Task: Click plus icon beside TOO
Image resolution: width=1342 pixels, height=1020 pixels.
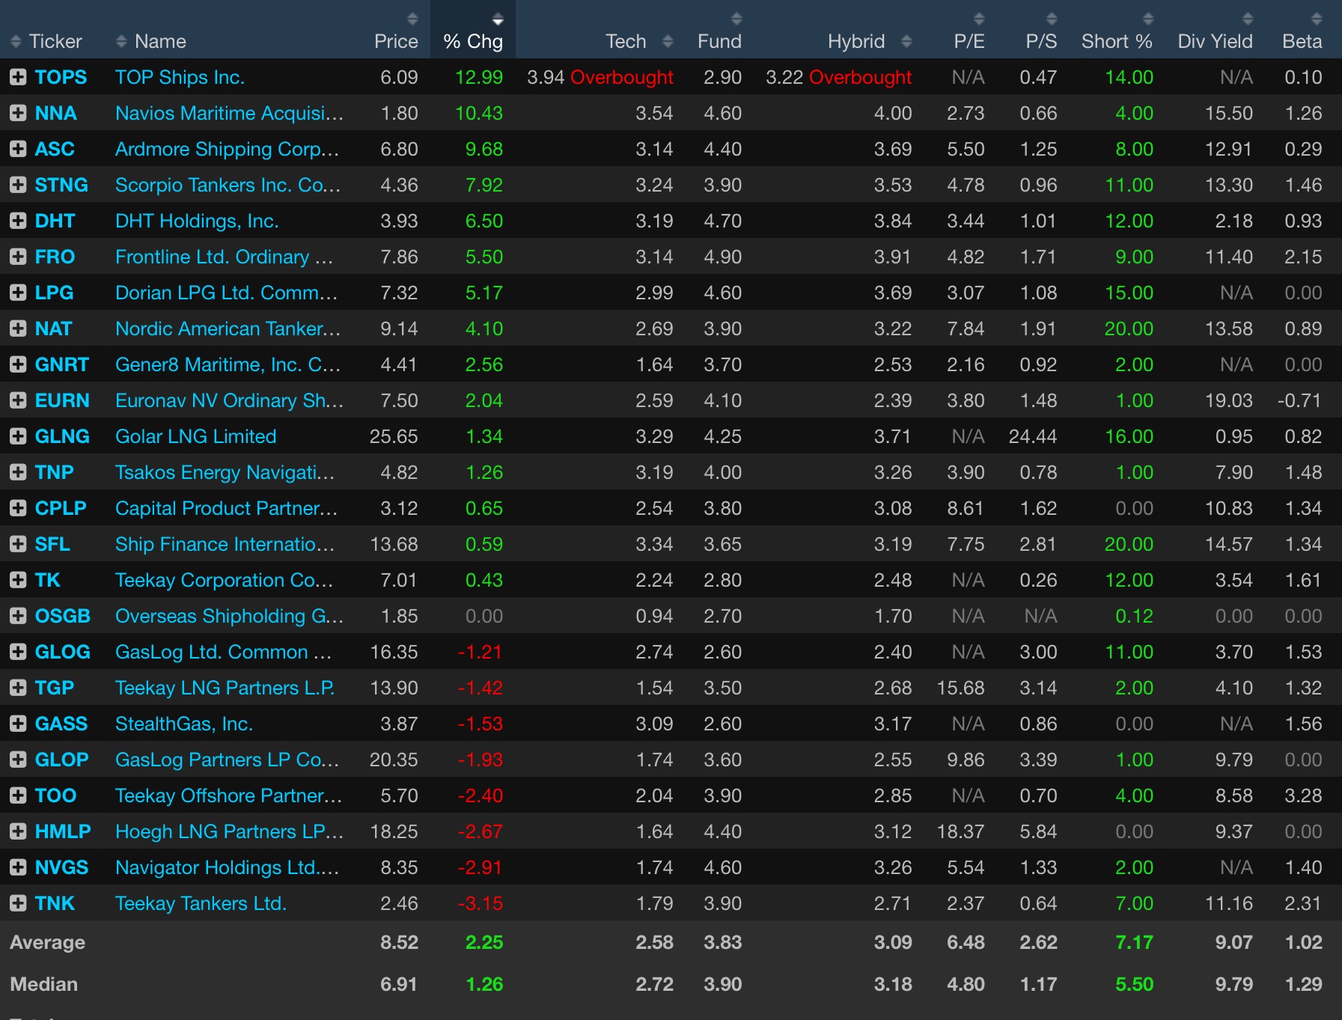Action: click(18, 795)
